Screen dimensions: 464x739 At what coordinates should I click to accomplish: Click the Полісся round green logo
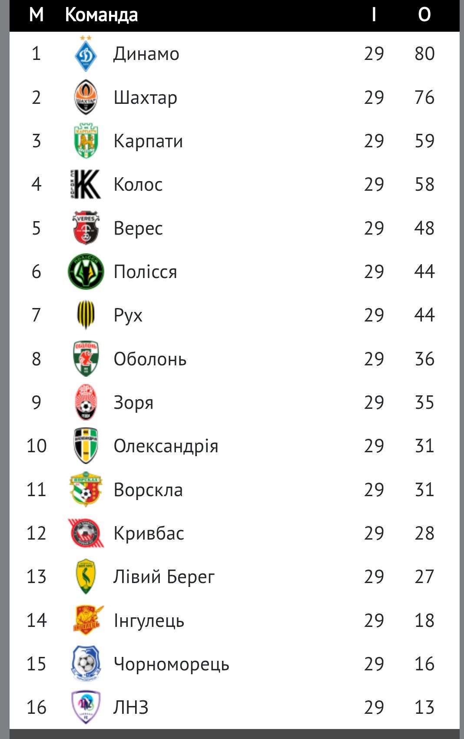pos(86,272)
